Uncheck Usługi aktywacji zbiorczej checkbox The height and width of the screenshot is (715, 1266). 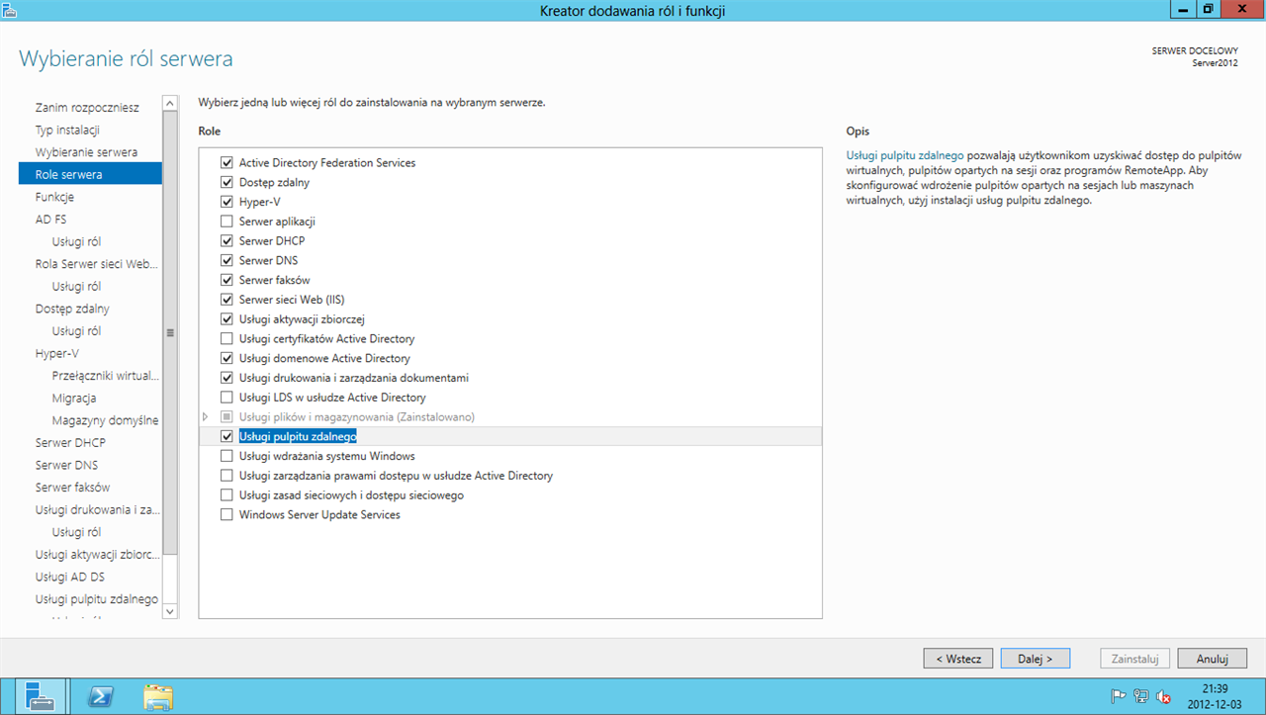(226, 318)
